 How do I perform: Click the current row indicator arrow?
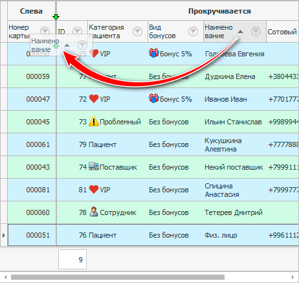(4, 235)
